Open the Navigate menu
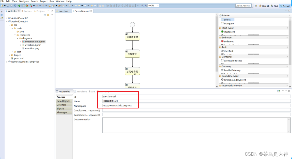 click(x=24, y=1)
